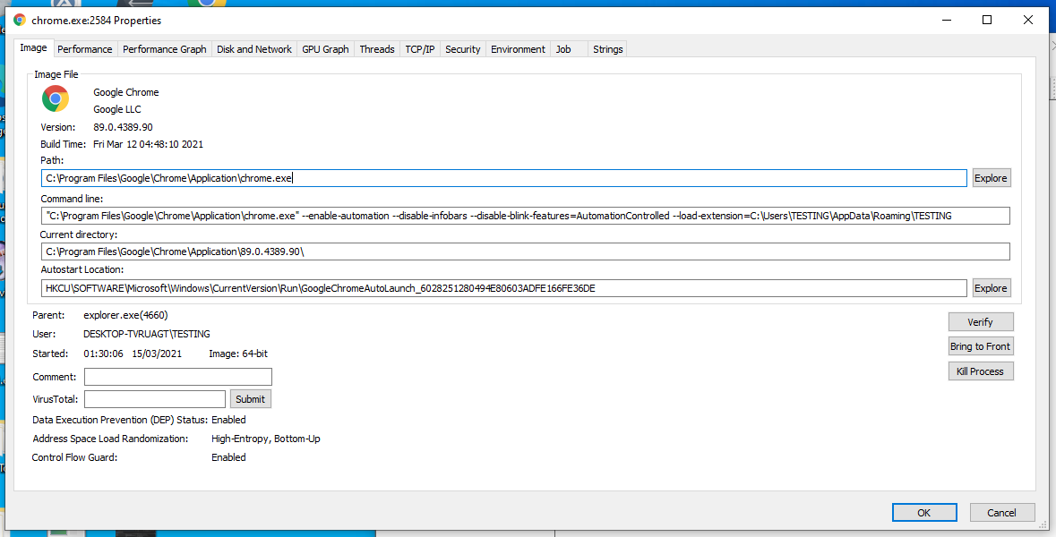Open the Security tab

[x=463, y=49]
